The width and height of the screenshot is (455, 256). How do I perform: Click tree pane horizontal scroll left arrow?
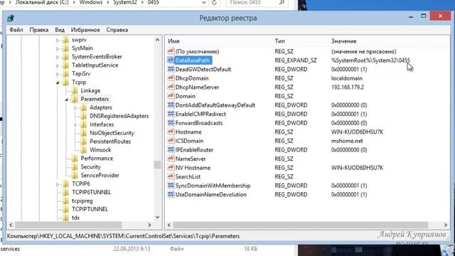(11, 225)
